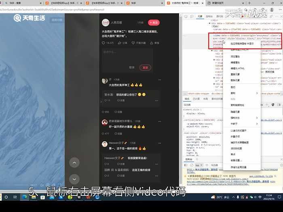Open 布局 styles tab
This screenshot has width=283, height=212.
tap(205, 99)
